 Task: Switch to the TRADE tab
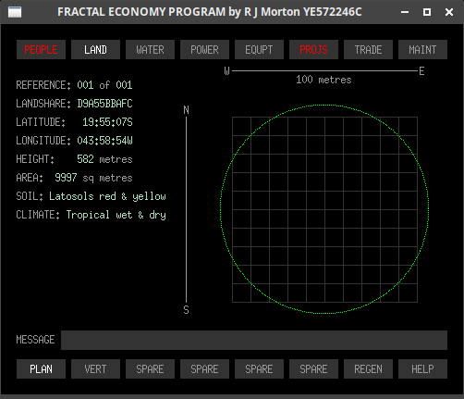[368, 49]
